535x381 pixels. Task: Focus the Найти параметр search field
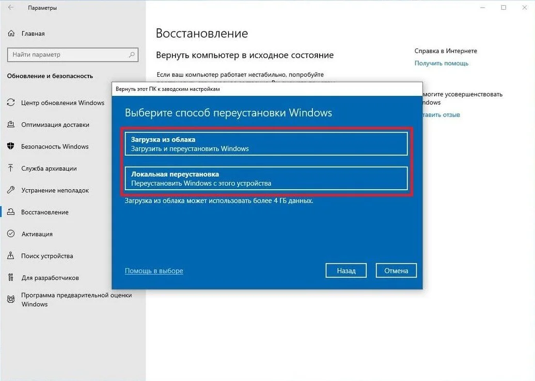pos(72,55)
